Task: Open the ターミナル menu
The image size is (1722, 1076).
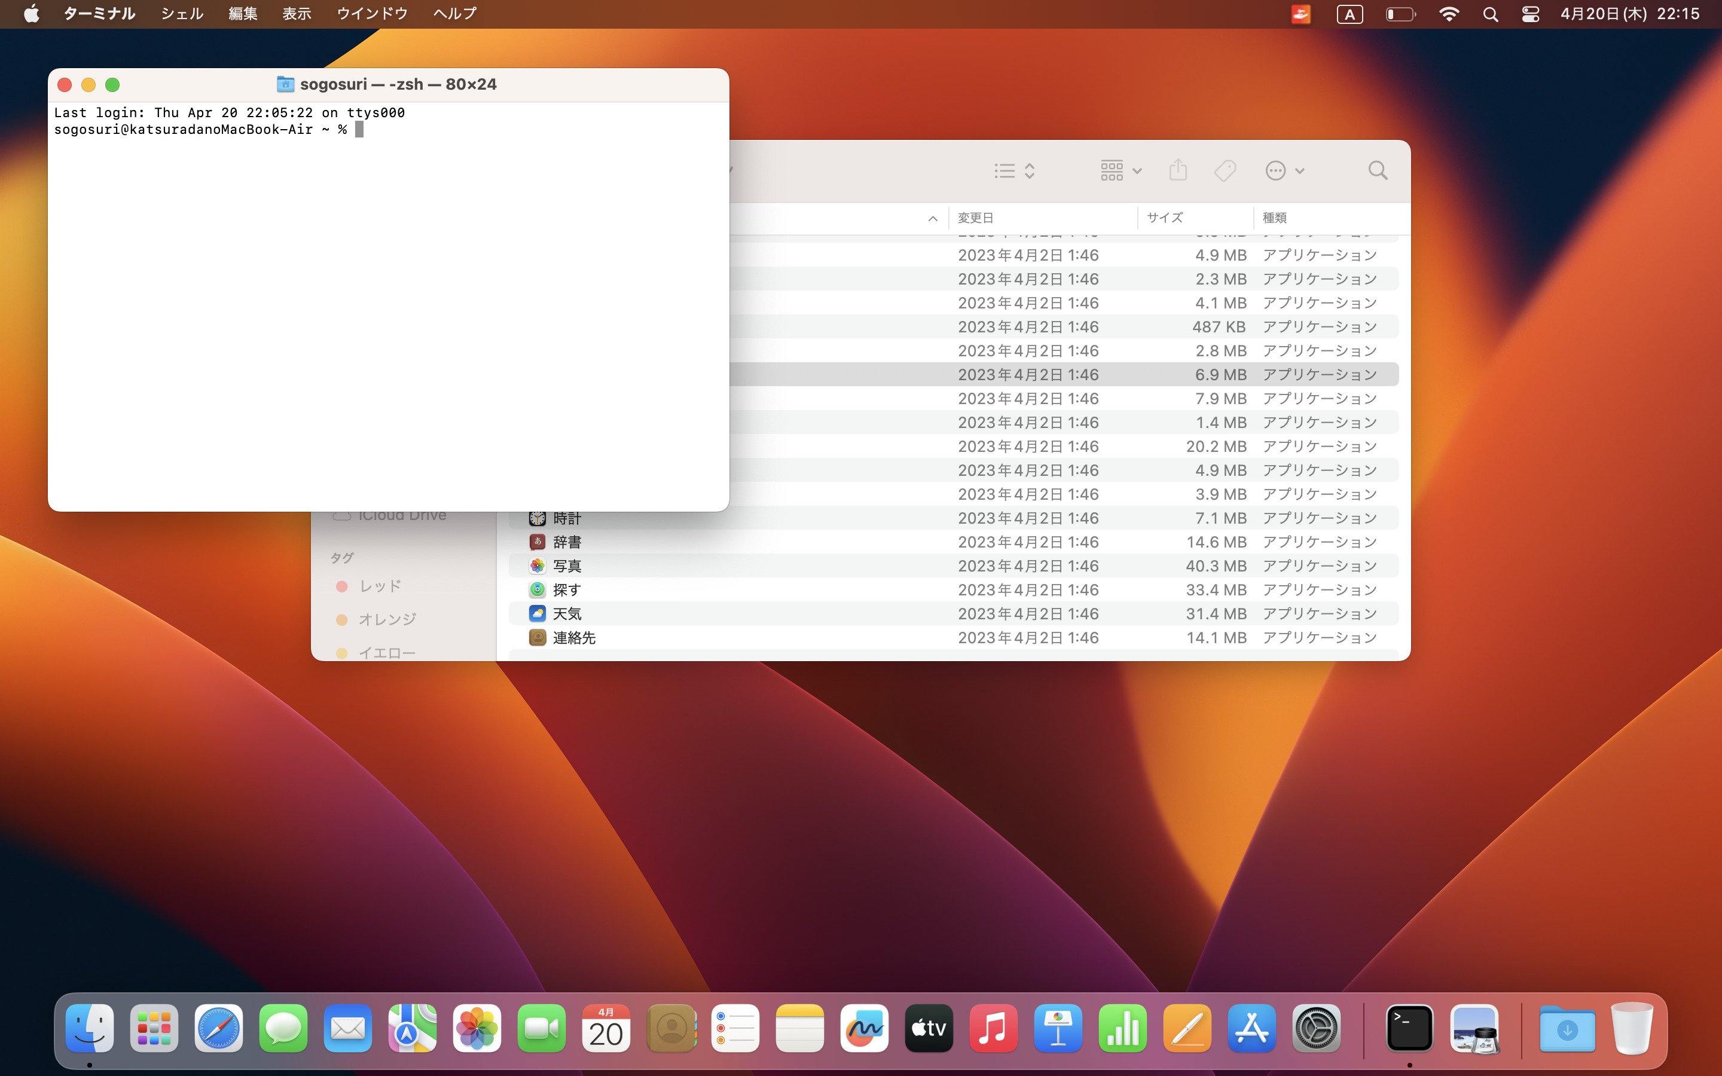Action: click(x=99, y=14)
